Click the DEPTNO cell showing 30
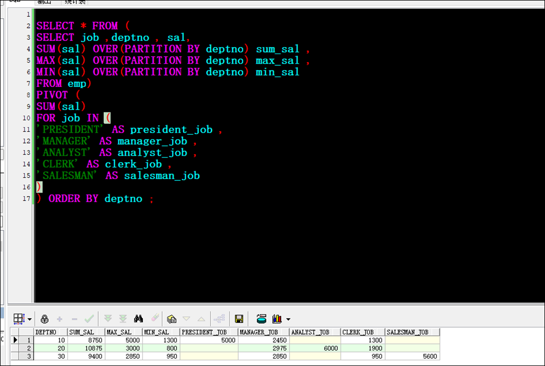The image size is (545, 366). (x=50, y=356)
